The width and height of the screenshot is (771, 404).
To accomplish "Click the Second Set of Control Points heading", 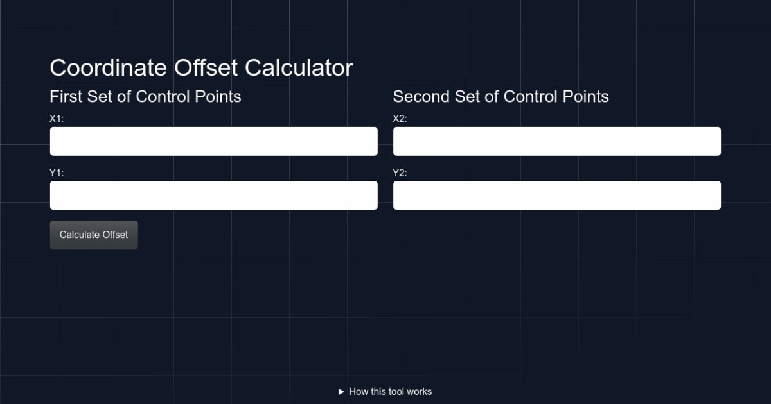I will click(x=501, y=97).
